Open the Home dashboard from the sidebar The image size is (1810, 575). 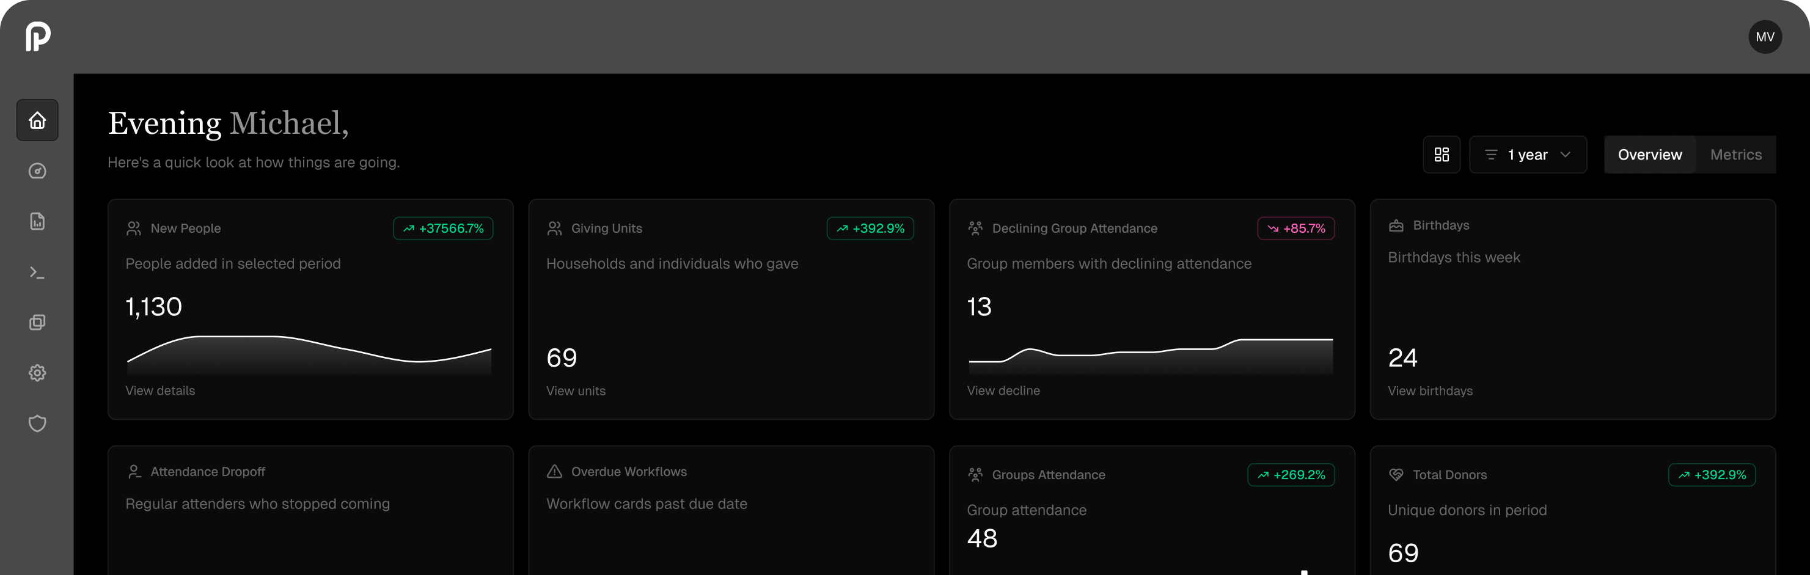click(x=37, y=120)
